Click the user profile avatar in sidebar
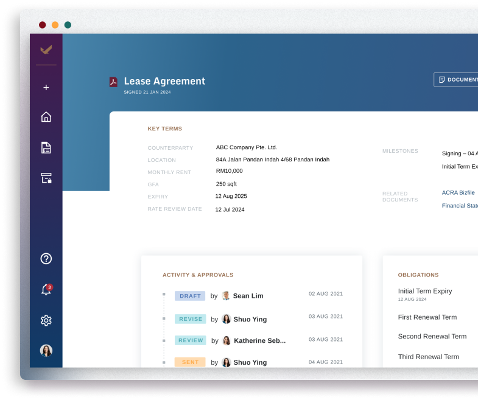The height and width of the screenshot is (400, 478). click(46, 351)
